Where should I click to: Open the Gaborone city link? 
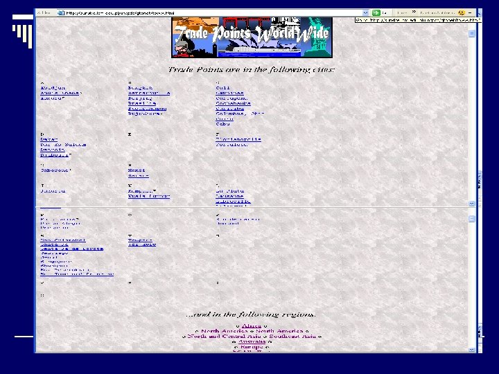(55, 170)
